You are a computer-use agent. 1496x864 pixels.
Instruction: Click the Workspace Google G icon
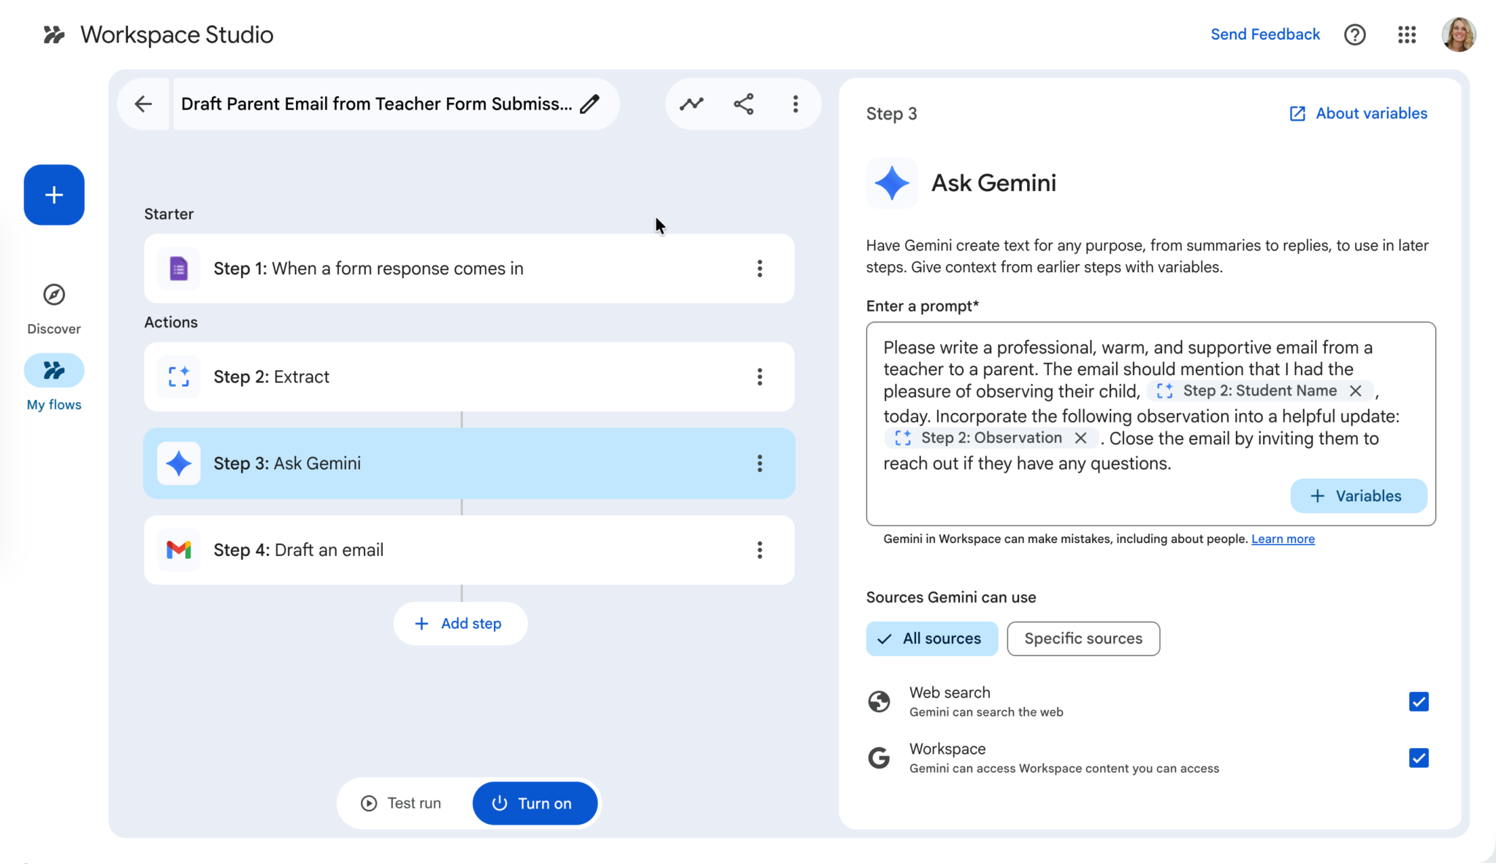[879, 758]
